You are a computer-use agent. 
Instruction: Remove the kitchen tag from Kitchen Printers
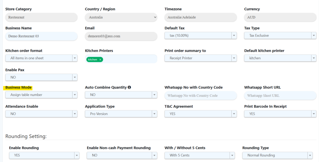click(x=100, y=59)
